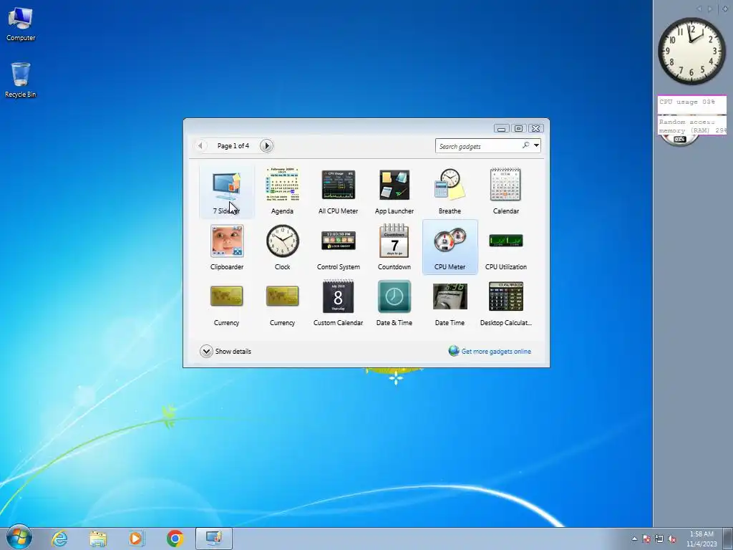The width and height of the screenshot is (733, 550).
Task: Click the sidebar add gadget plus button
Action: coord(726,9)
